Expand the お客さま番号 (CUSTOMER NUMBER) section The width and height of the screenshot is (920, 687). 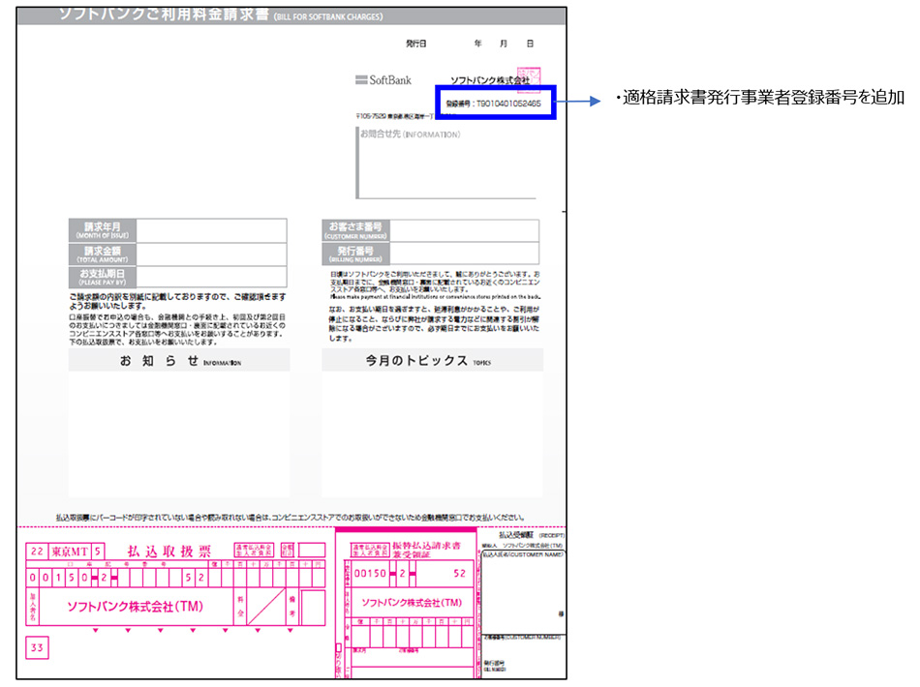coord(356,229)
